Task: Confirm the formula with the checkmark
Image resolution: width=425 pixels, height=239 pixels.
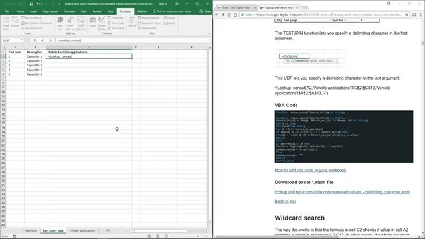Action: pos(42,40)
